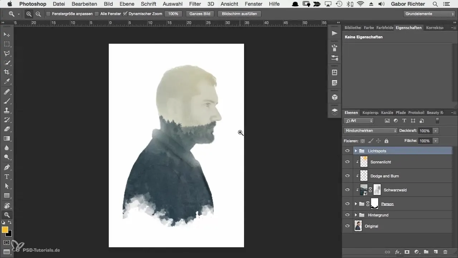Viewport: 458px width, 258px height.
Task: Select the Healing Brush tool
Action: [x=7, y=92]
